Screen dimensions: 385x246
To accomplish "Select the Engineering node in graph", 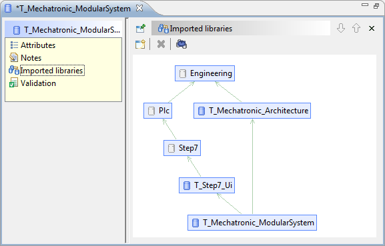I will [x=205, y=73].
